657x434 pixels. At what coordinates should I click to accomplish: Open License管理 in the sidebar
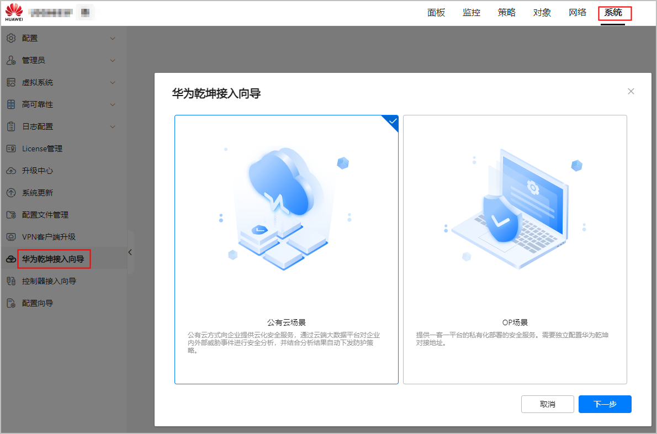point(63,149)
